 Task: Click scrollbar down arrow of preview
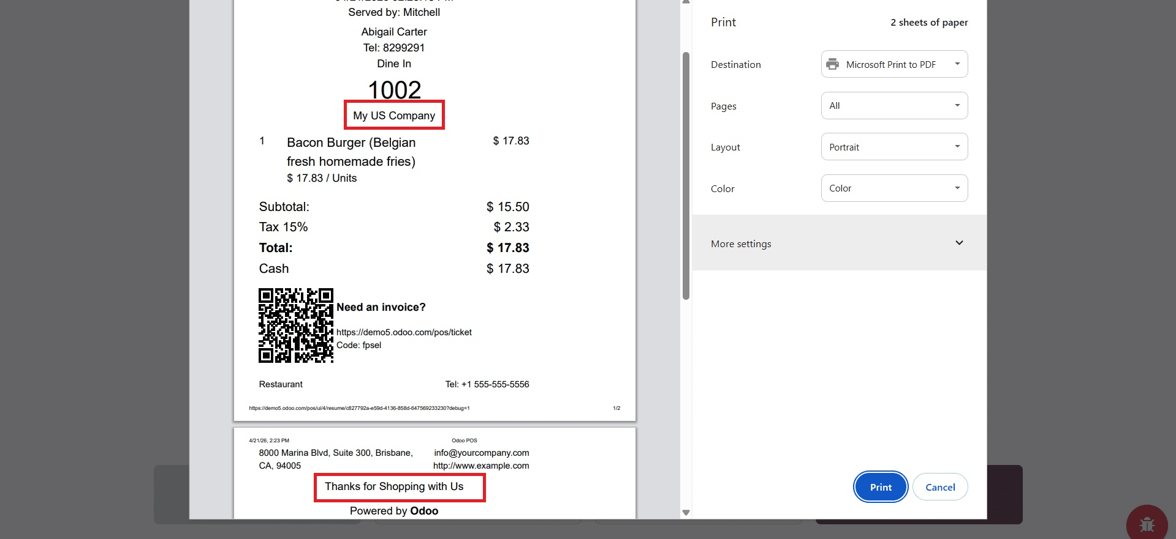tap(686, 513)
